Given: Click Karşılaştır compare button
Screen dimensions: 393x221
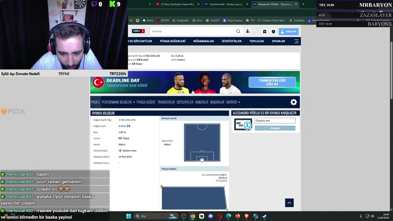Looking at the screenshot, I should [275, 128].
